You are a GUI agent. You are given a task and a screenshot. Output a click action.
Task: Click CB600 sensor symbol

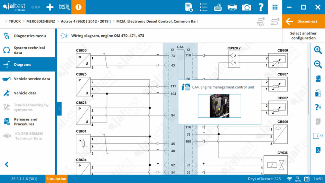(83, 61)
